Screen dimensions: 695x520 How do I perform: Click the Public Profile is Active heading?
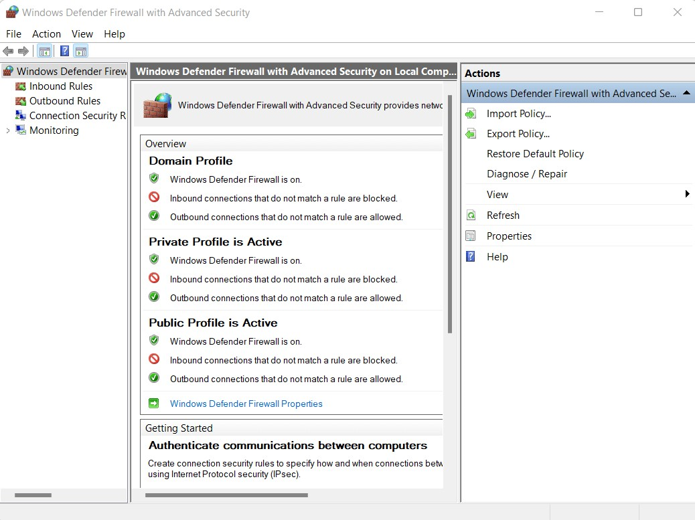coord(213,323)
